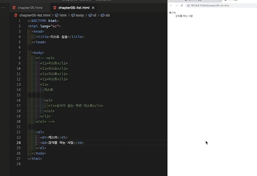
Task: Reload the browser page
Action: coord(182,5)
